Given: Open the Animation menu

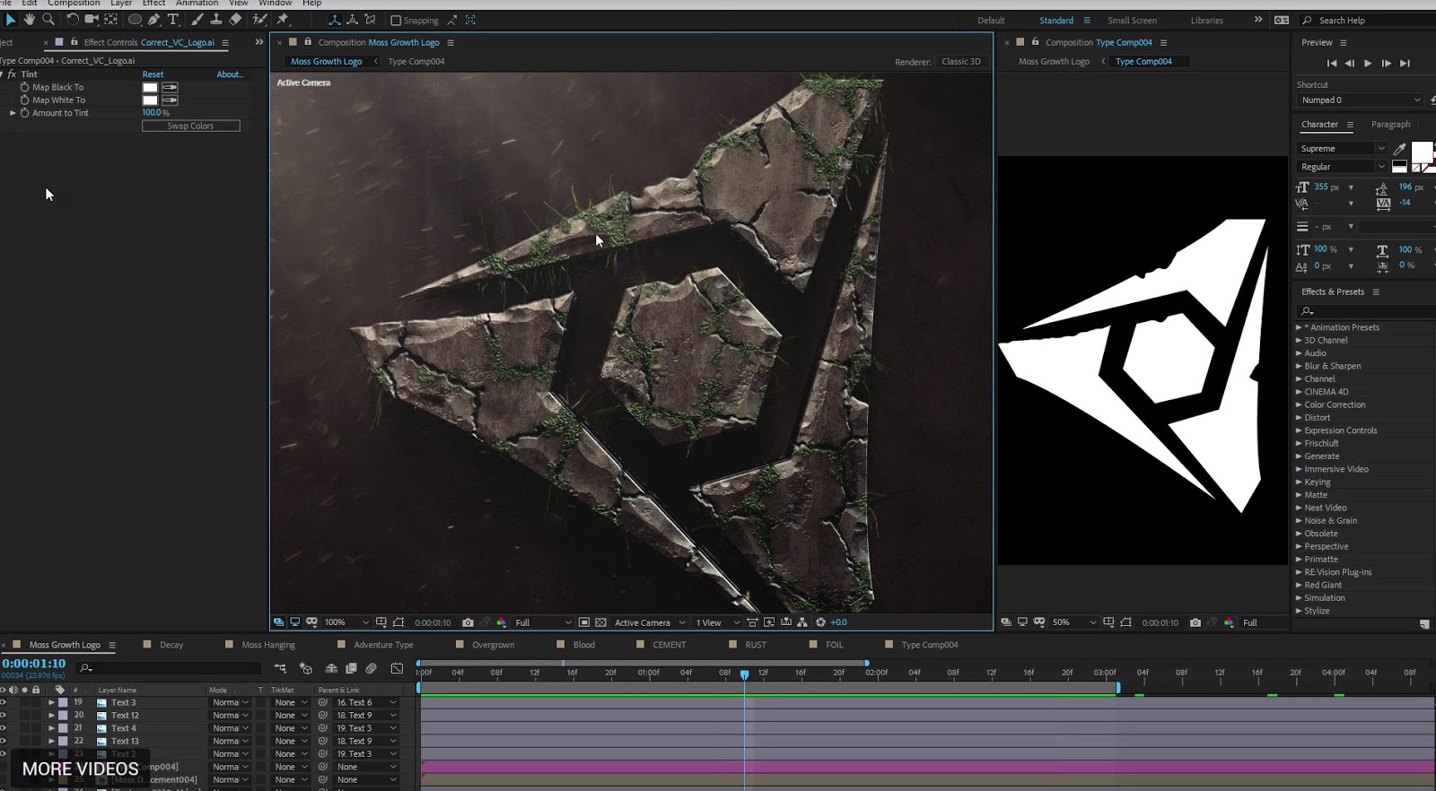Looking at the screenshot, I should pyautogui.click(x=197, y=4).
